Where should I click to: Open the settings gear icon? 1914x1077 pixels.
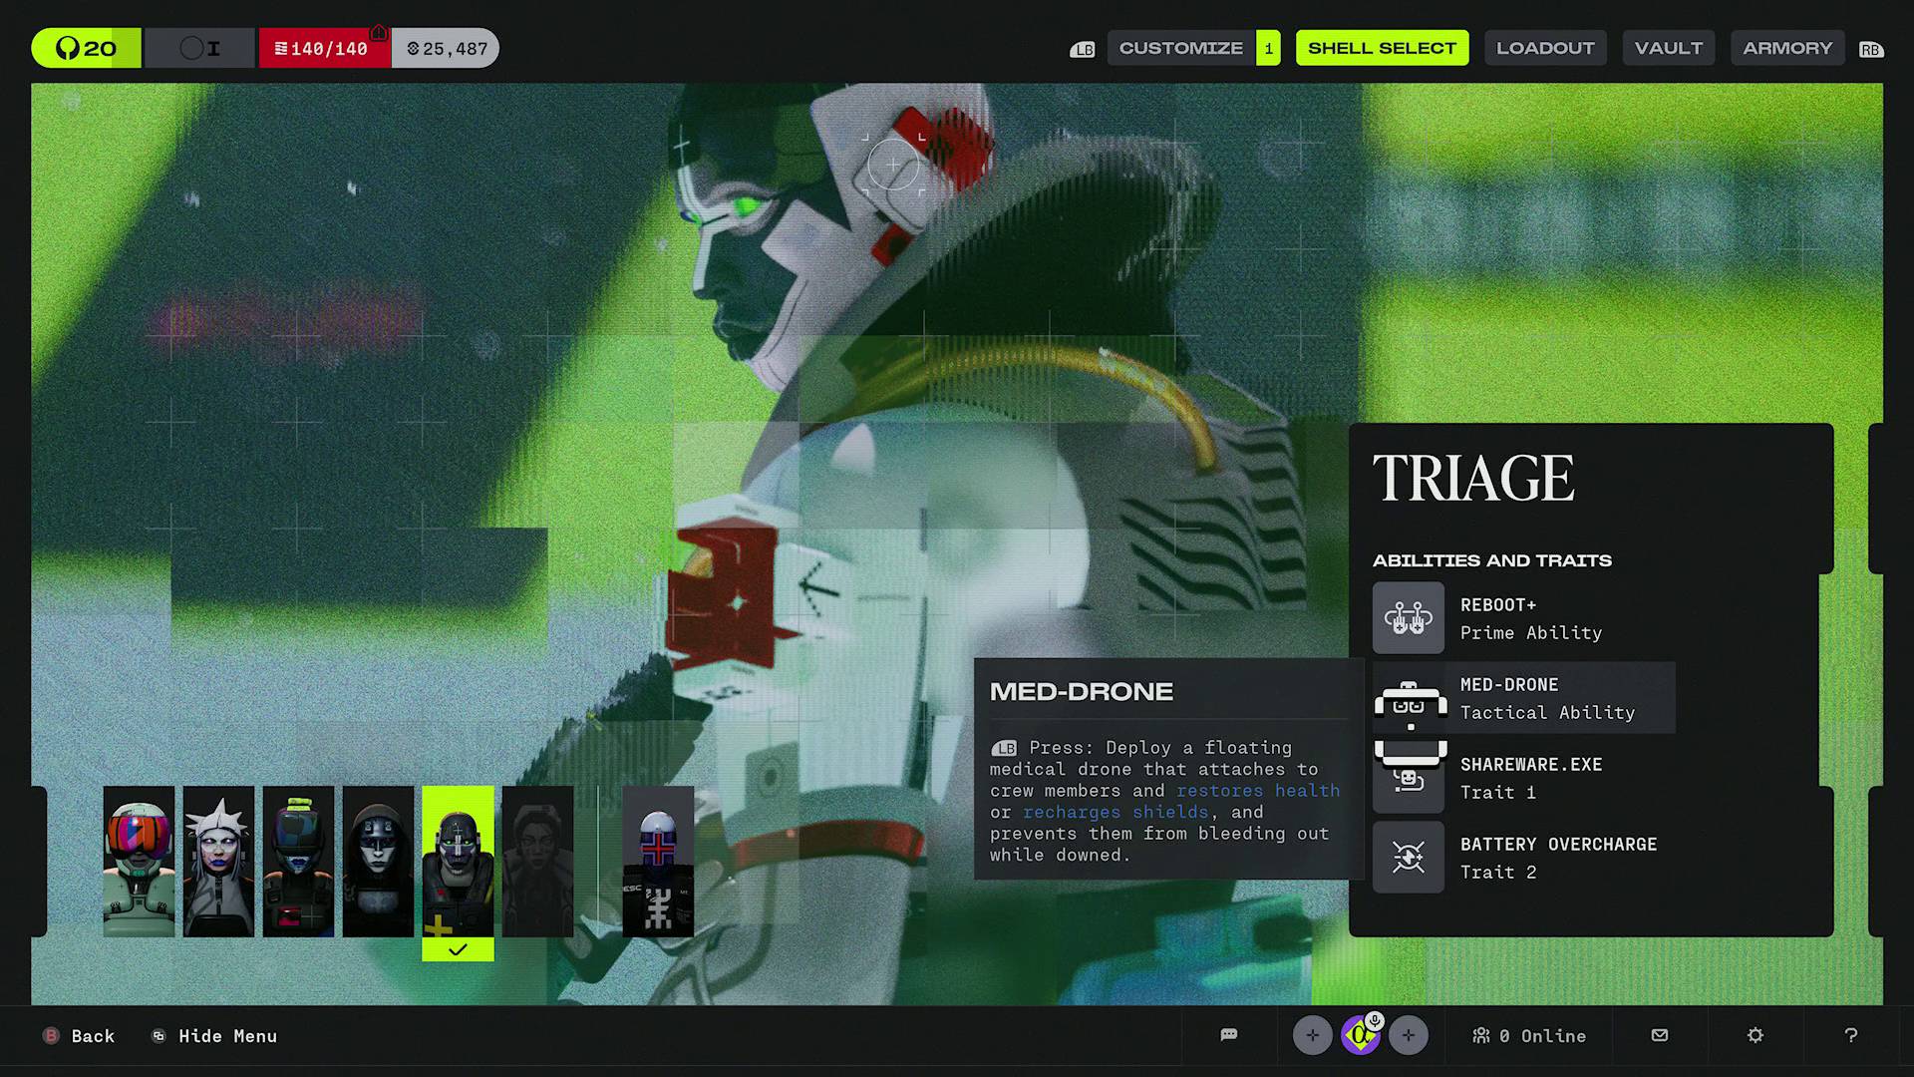pyautogui.click(x=1754, y=1035)
